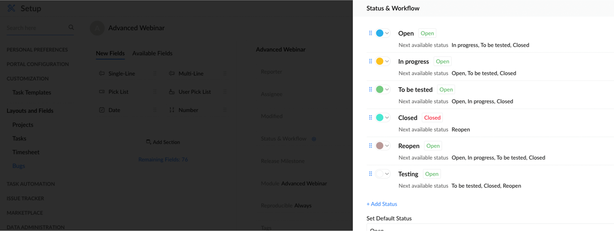Grab the Open status drag handle
The image size is (614, 231).
pyautogui.click(x=370, y=33)
